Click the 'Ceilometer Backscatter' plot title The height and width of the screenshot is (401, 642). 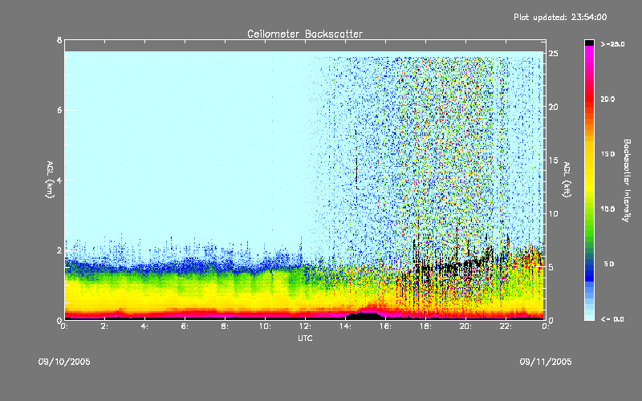point(305,34)
